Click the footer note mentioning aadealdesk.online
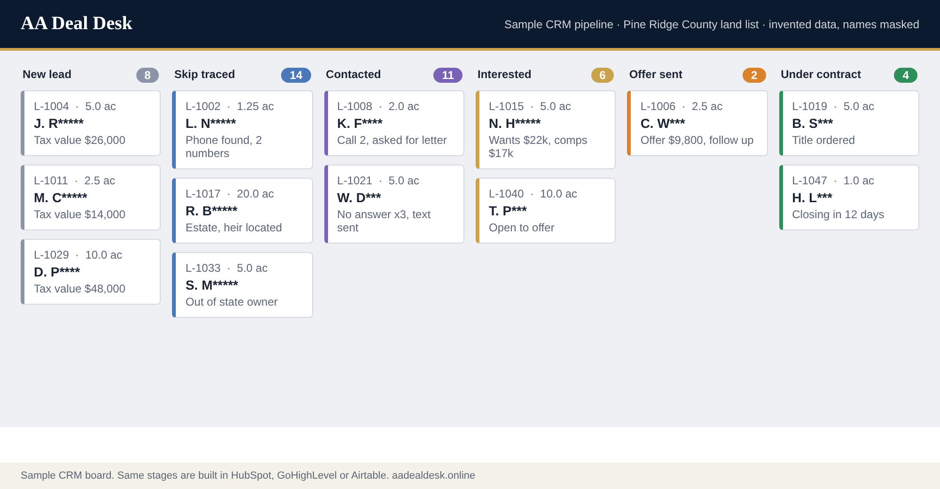The height and width of the screenshot is (489, 940). point(248,475)
